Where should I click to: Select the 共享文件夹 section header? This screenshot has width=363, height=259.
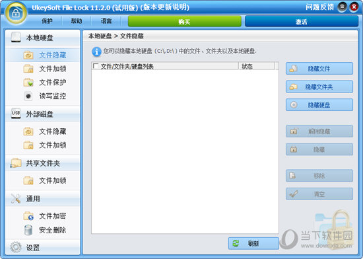(x=43, y=163)
